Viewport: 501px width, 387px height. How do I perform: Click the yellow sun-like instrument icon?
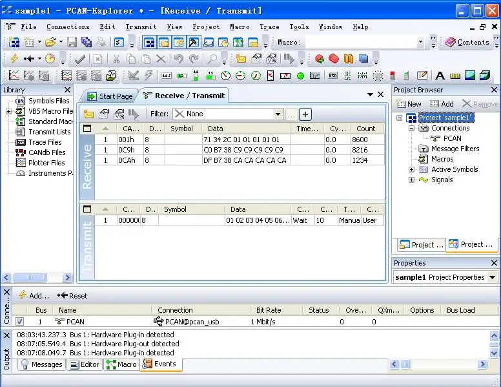(x=378, y=76)
